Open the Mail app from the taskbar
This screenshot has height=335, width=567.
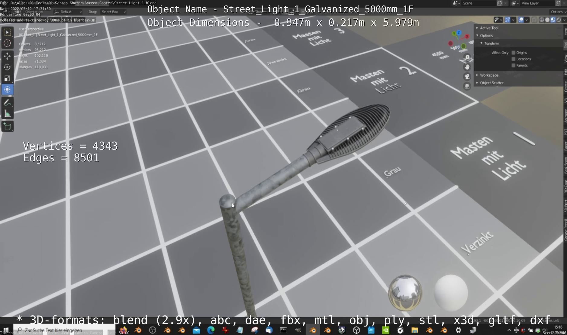tap(196, 330)
